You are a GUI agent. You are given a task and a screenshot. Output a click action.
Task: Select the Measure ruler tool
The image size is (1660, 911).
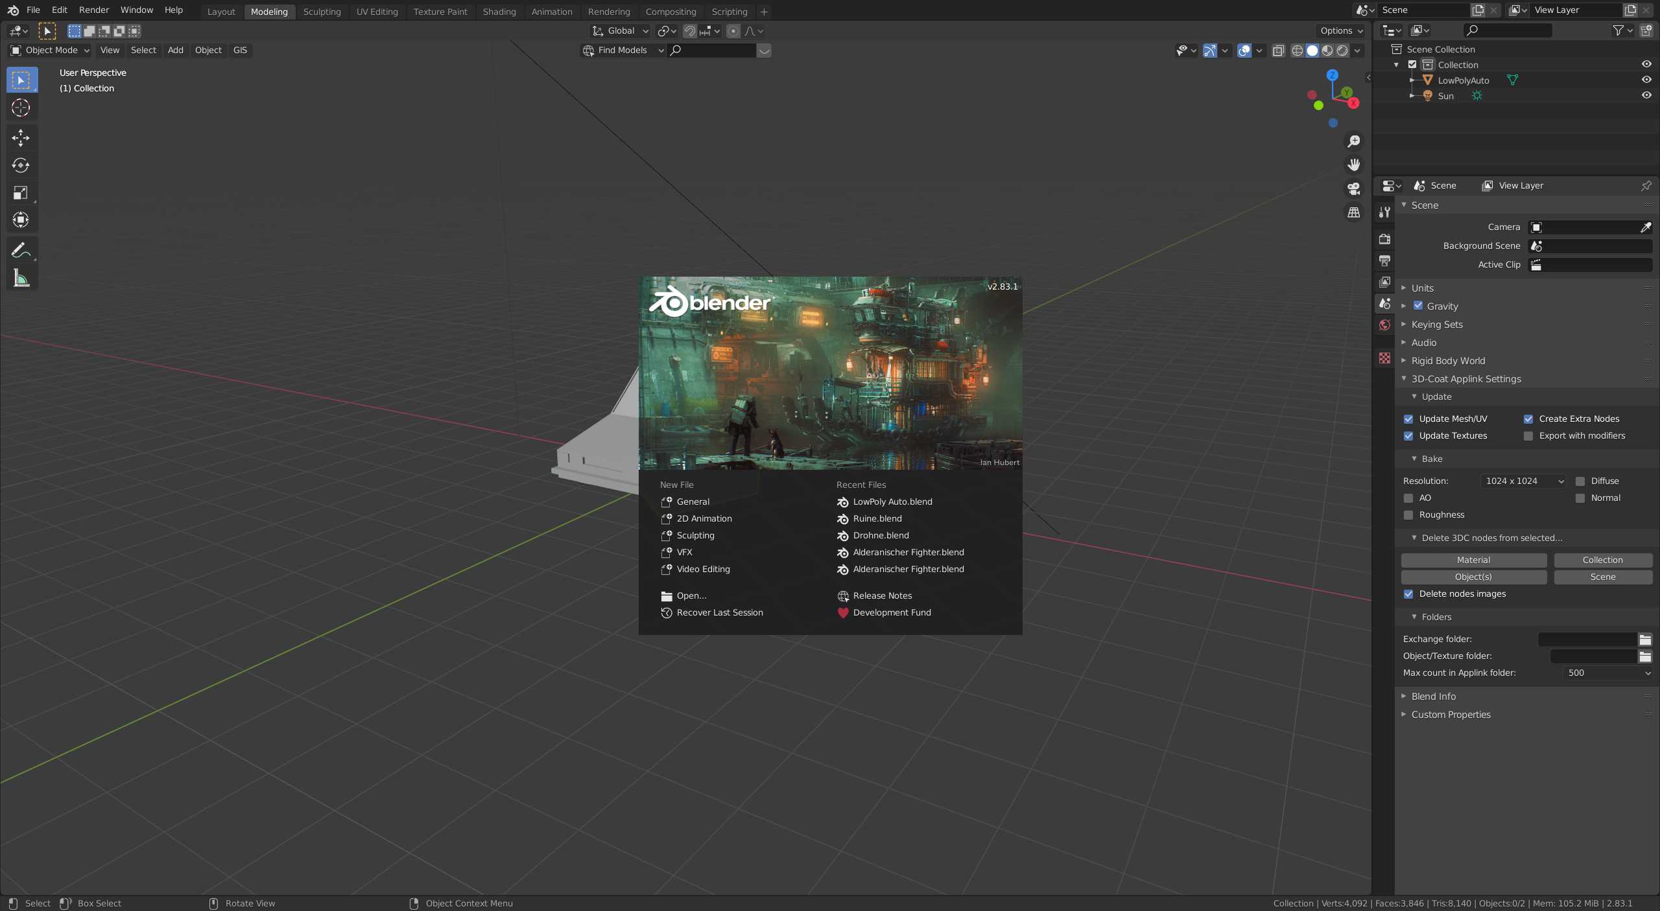coord(21,279)
